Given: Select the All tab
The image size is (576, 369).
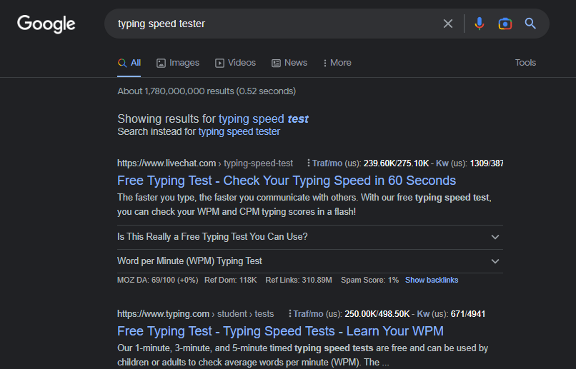Looking at the screenshot, I should pos(129,63).
